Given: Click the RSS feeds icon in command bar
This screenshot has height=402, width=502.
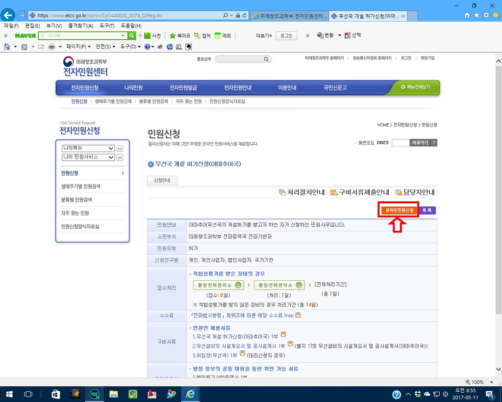Looking at the screenshot, I should [25, 47].
